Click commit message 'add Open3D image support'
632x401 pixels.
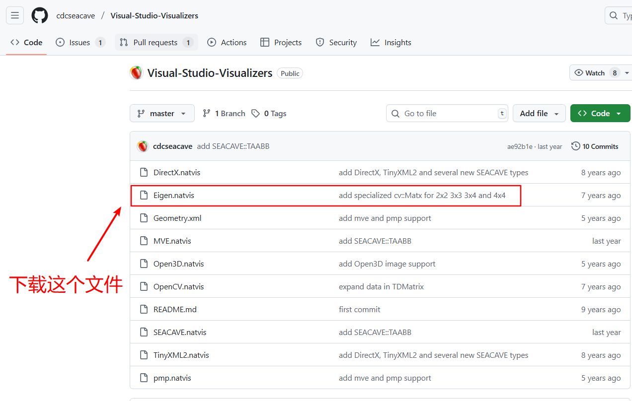(x=387, y=264)
